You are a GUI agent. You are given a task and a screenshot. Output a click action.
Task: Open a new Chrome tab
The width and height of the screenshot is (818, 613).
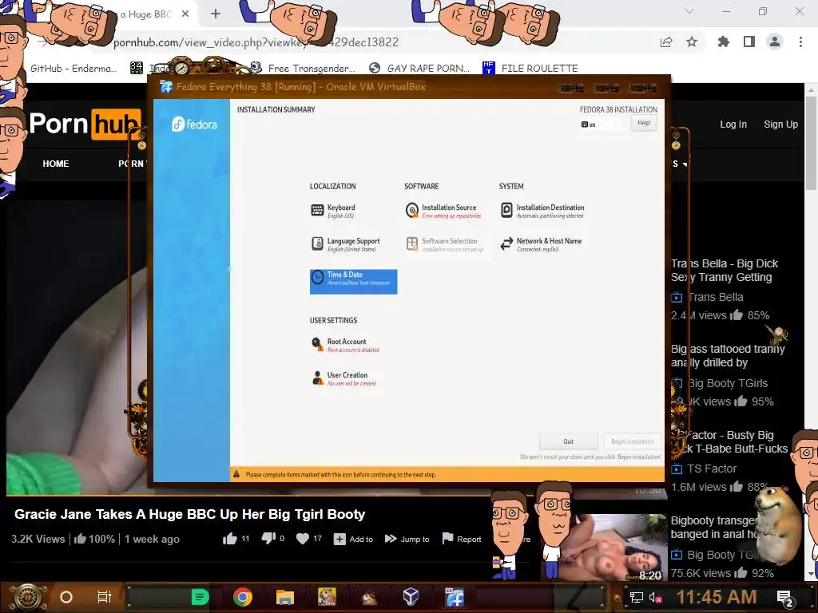click(x=216, y=14)
